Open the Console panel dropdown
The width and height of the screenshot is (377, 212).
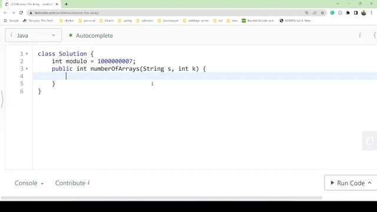click(29, 183)
